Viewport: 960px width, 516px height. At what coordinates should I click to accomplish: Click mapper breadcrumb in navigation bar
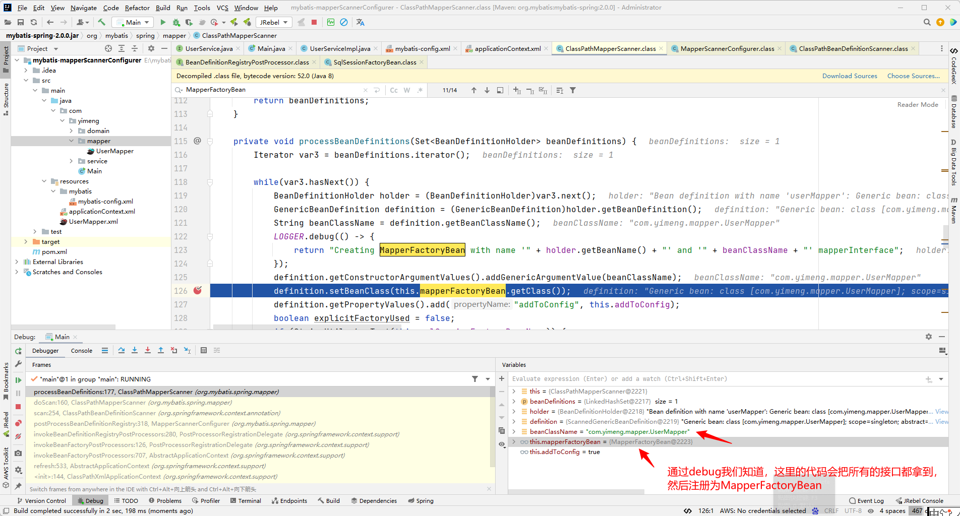[174, 35]
